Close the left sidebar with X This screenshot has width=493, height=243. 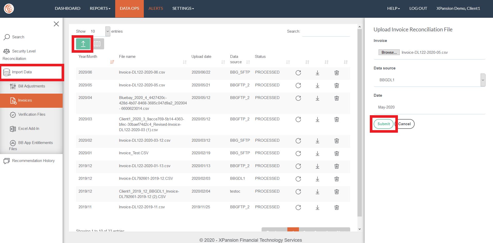tap(56, 24)
